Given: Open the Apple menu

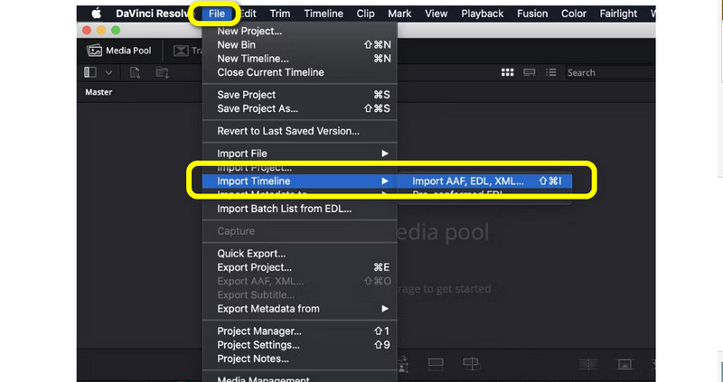Looking at the screenshot, I should point(95,14).
